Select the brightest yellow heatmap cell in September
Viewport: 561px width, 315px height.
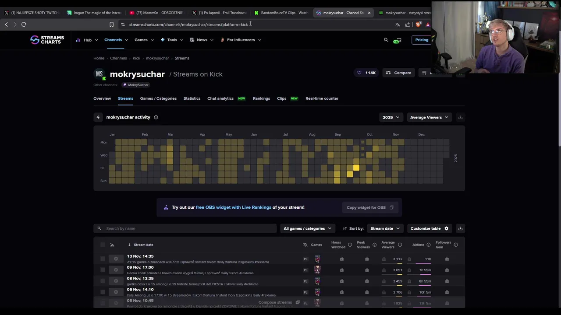356,168
